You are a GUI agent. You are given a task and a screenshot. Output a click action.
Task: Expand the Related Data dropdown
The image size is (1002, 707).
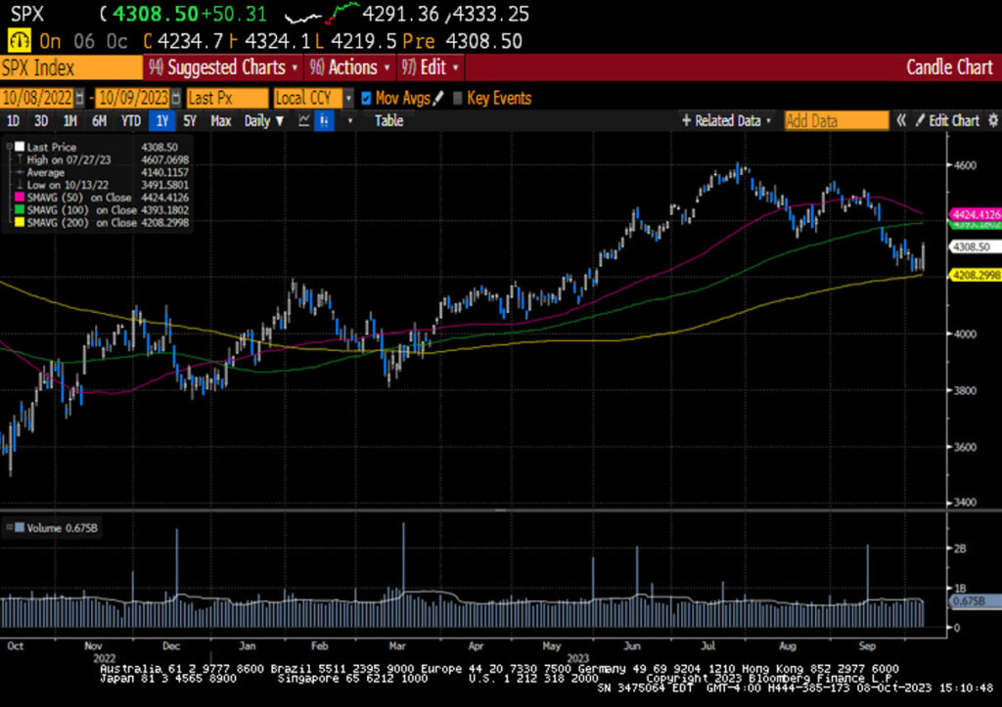tap(768, 120)
